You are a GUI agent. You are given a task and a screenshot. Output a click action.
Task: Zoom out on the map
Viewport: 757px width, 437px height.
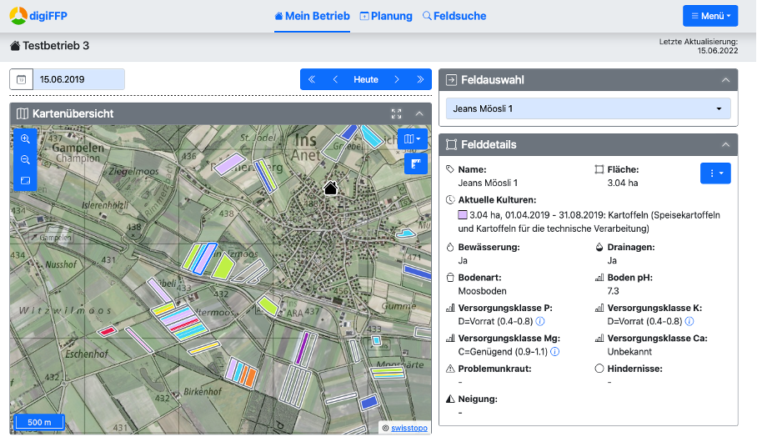tap(25, 159)
